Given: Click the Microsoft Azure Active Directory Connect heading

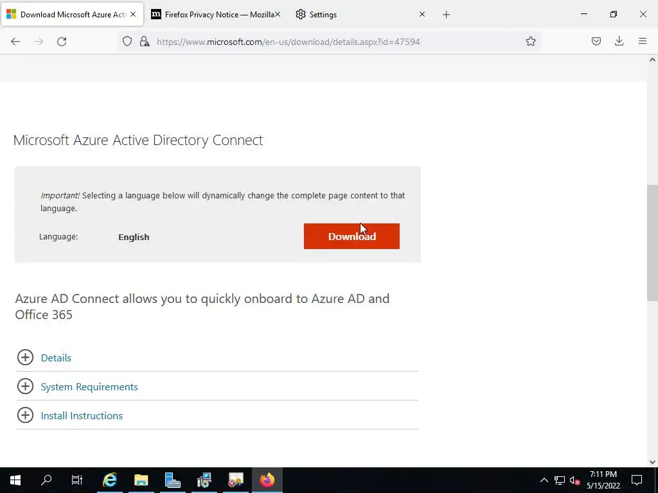Looking at the screenshot, I should tap(138, 140).
